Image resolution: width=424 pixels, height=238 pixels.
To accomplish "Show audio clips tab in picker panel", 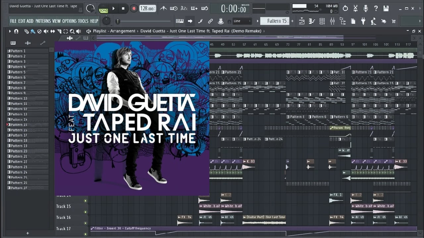I will pyautogui.click(x=28, y=43).
